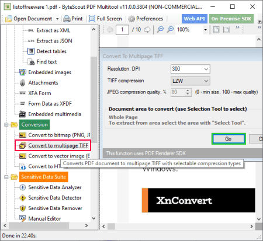Click the Convert to multipage TIFF label
This screenshot has height=241, width=263.
(58, 145)
